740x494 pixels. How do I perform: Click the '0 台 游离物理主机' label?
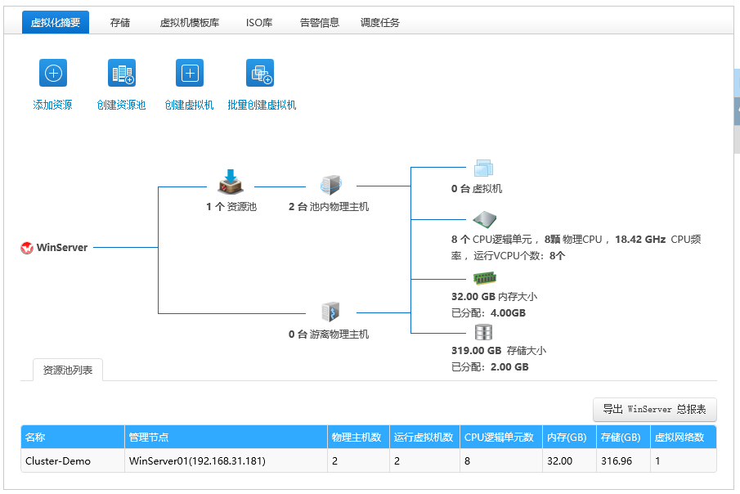pos(329,335)
